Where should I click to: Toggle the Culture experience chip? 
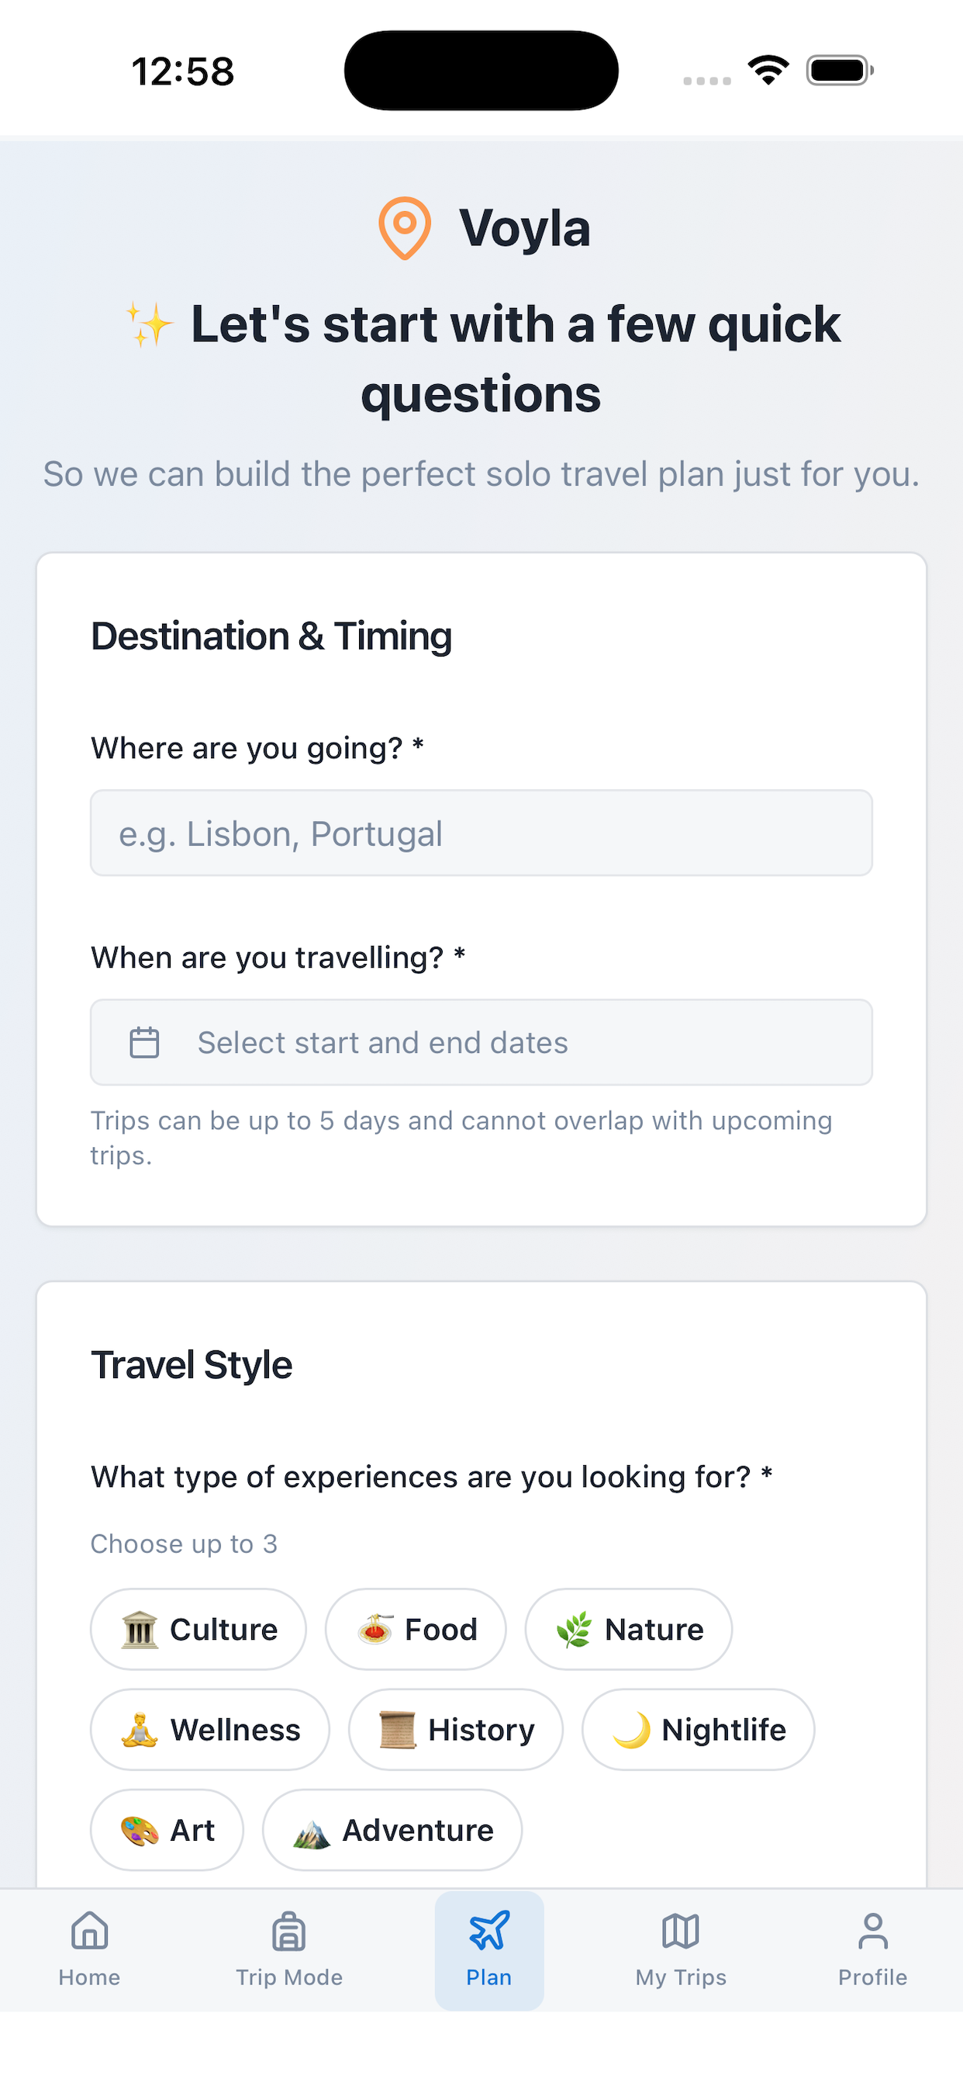pos(198,1629)
